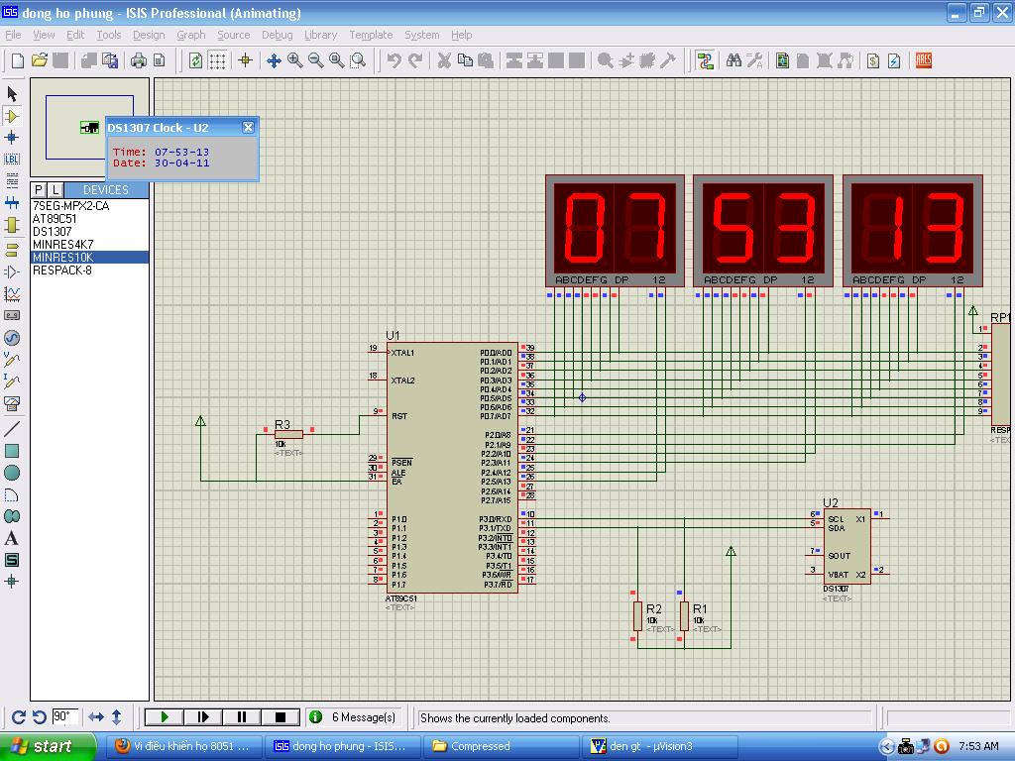Select DS1307 in the devices list
The image size is (1015, 761).
point(52,231)
